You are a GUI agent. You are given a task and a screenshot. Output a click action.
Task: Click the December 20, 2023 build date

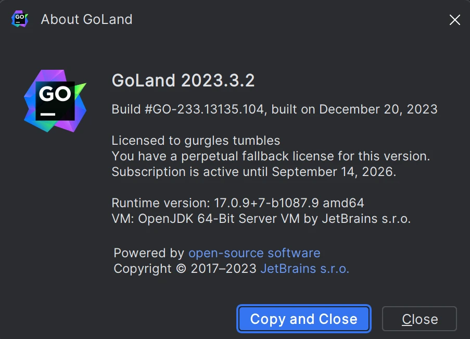378,109
